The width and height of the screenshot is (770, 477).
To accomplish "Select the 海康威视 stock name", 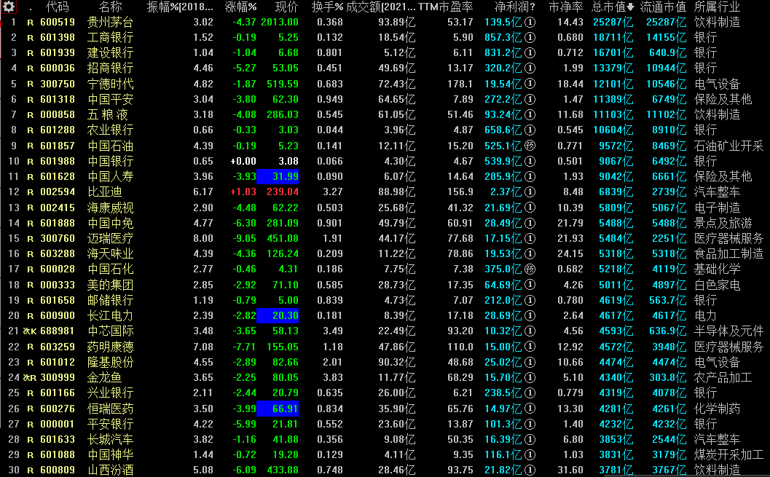I will [111, 208].
